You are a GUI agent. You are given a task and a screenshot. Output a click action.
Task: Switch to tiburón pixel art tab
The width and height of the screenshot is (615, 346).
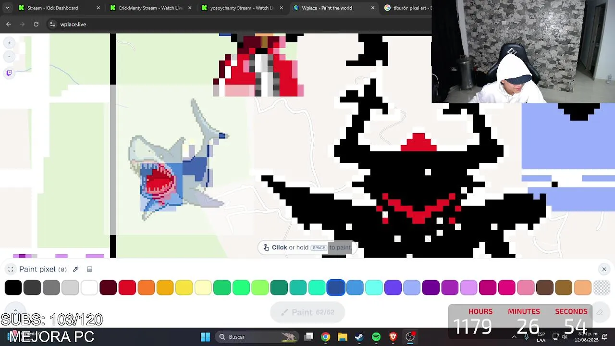coord(407,8)
